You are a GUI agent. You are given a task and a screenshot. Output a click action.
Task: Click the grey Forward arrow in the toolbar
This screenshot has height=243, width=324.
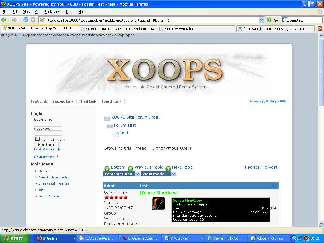[x=14, y=20]
